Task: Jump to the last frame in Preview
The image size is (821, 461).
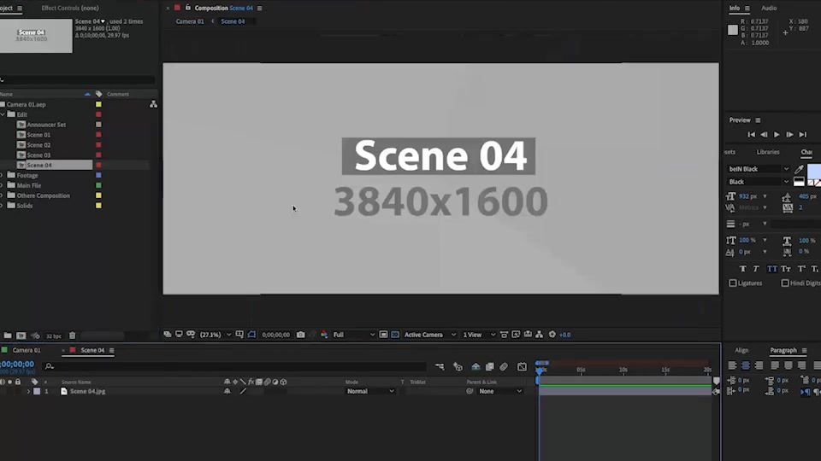Action: tap(803, 134)
